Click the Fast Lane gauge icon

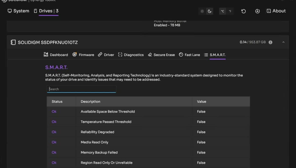tap(181, 55)
